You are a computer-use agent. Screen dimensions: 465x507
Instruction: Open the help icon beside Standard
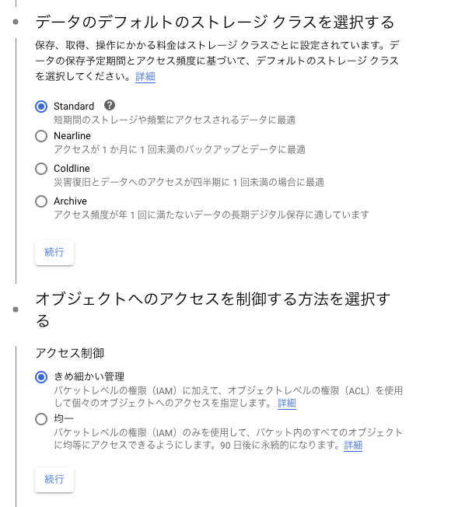[x=110, y=105]
